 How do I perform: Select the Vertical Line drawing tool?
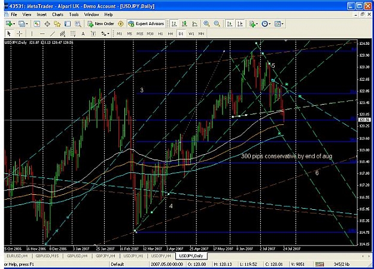tap(32, 33)
